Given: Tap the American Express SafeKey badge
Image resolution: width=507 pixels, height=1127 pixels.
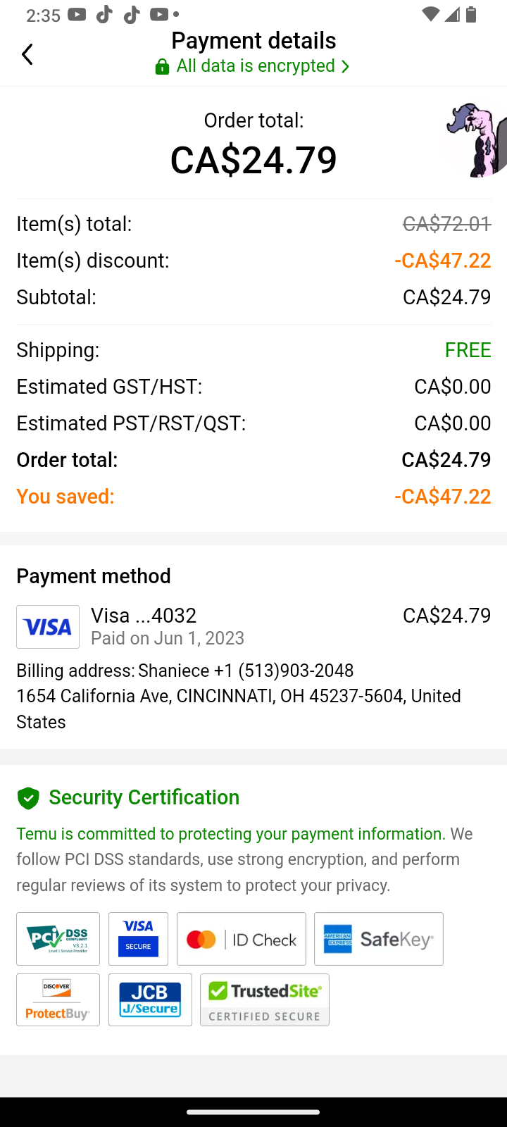Looking at the screenshot, I should pyautogui.click(x=378, y=939).
